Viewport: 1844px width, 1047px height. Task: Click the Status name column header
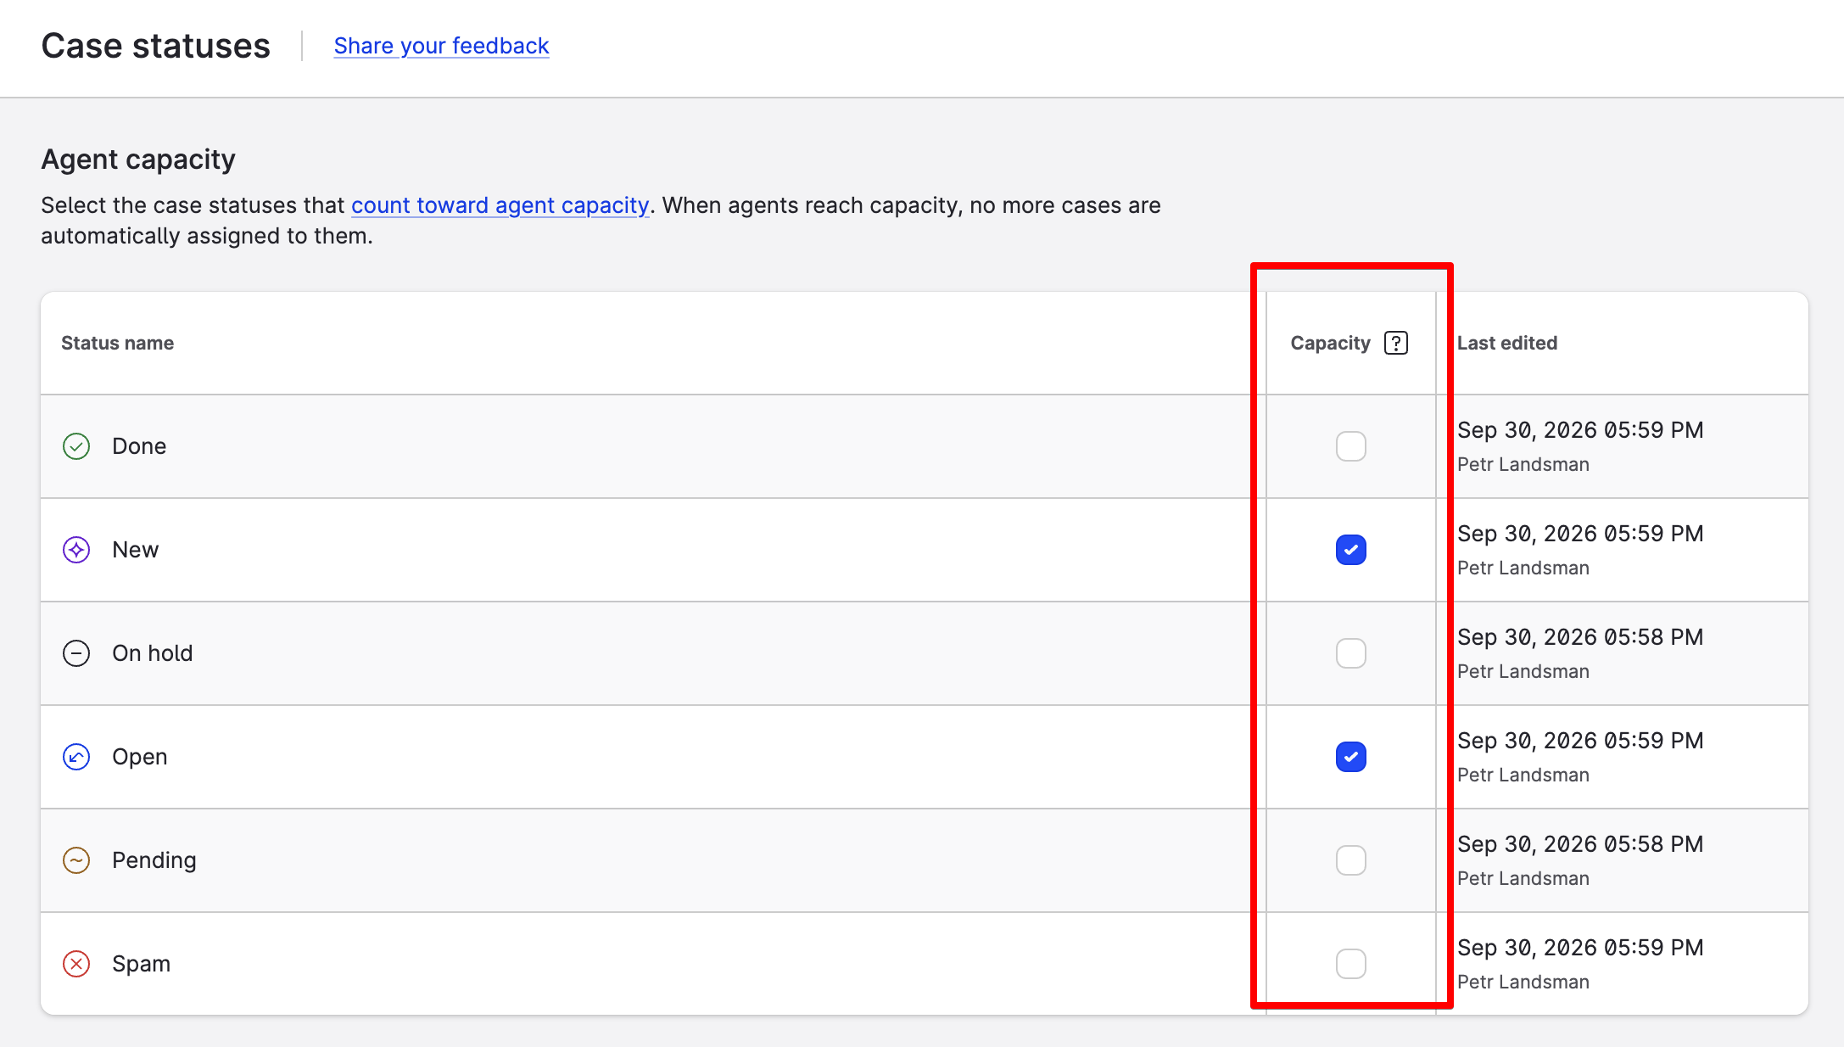coord(117,343)
